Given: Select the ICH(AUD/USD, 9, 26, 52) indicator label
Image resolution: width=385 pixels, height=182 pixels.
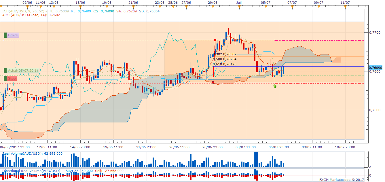Looking at the screenshot, I should tap(24, 11).
